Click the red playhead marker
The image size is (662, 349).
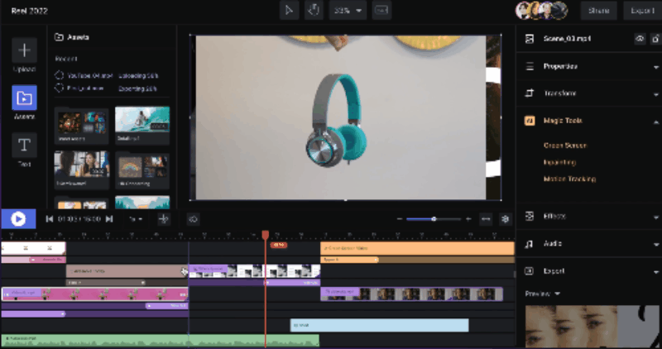pyautogui.click(x=265, y=235)
